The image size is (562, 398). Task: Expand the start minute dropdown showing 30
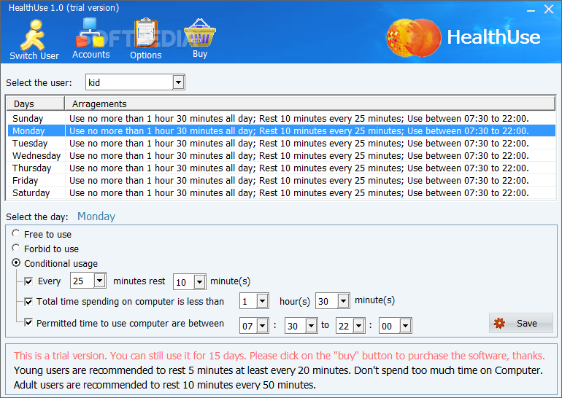pyautogui.click(x=312, y=326)
